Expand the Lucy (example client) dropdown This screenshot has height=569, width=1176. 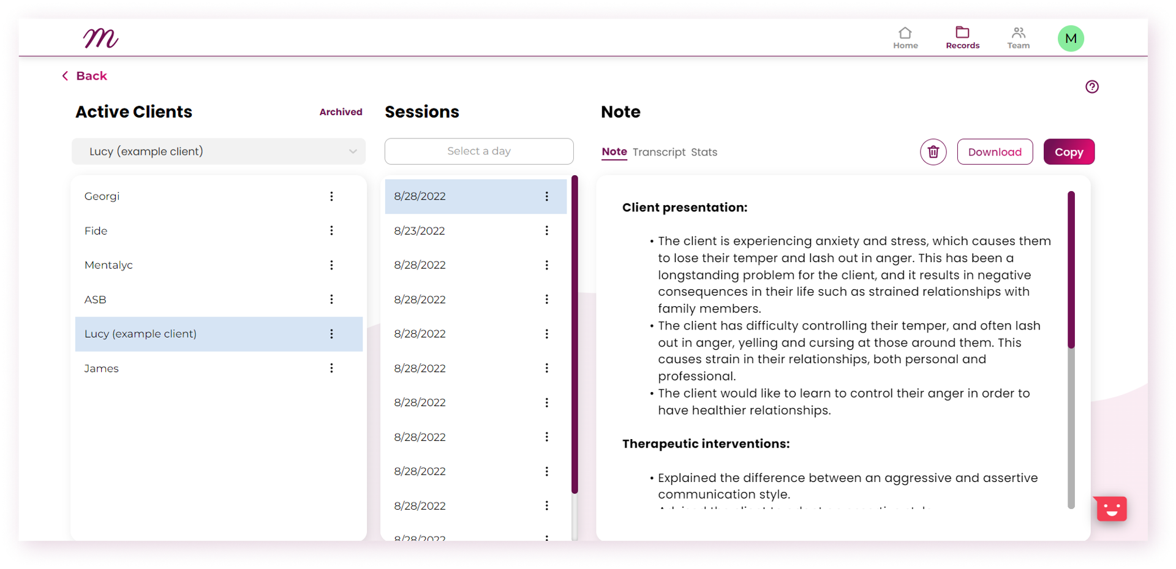click(x=219, y=151)
